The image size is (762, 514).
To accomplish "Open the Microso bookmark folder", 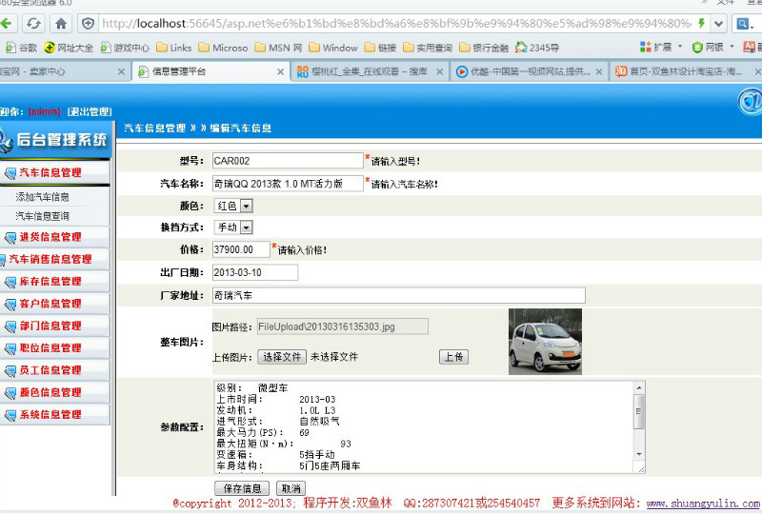I will 223,48.
